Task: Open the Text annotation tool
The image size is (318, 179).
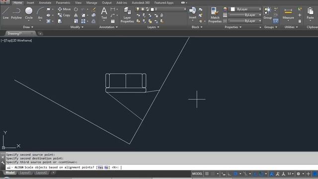Action: (x=104, y=13)
